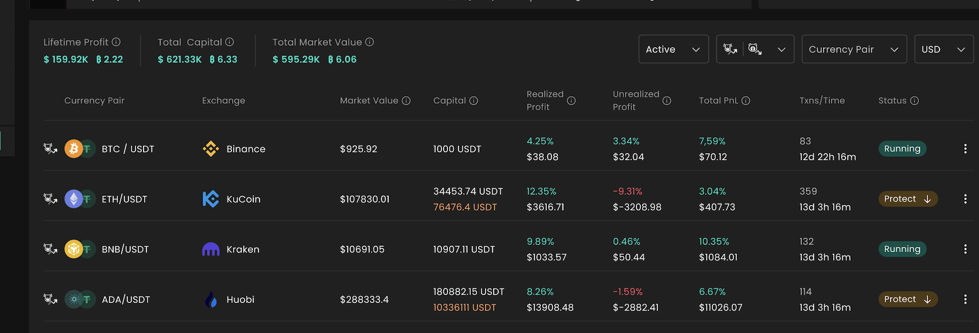Click the Running status badge for BTC / USDT
Viewport: 979px width, 333px height.
pos(902,149)
